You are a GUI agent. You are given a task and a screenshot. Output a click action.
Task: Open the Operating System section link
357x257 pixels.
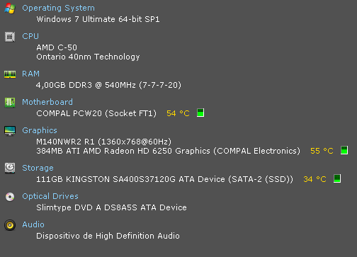point(58,8)
